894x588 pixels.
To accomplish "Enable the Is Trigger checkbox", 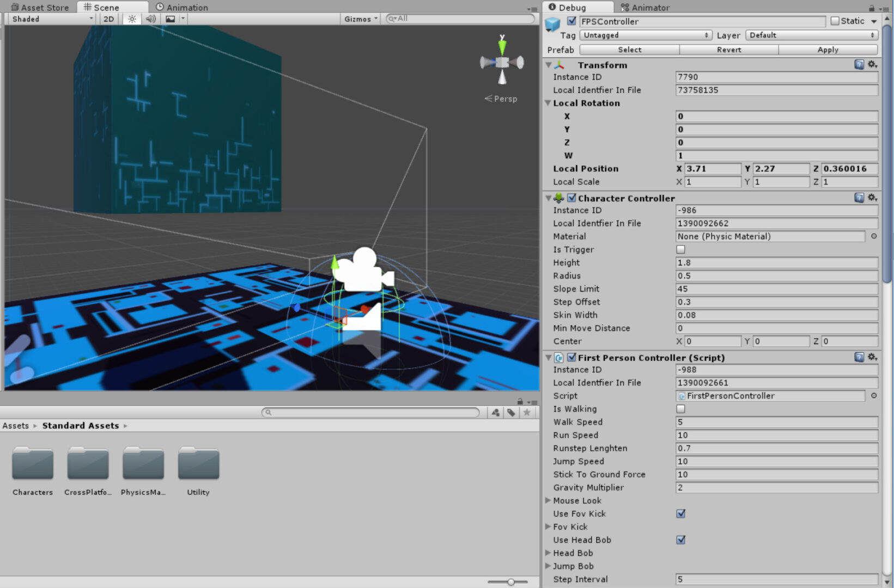I will point(680,249).
